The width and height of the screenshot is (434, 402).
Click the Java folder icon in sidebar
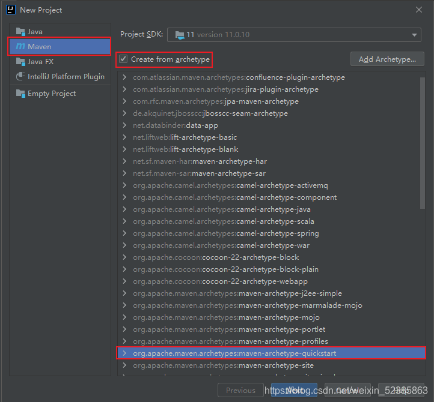(20, 32)
